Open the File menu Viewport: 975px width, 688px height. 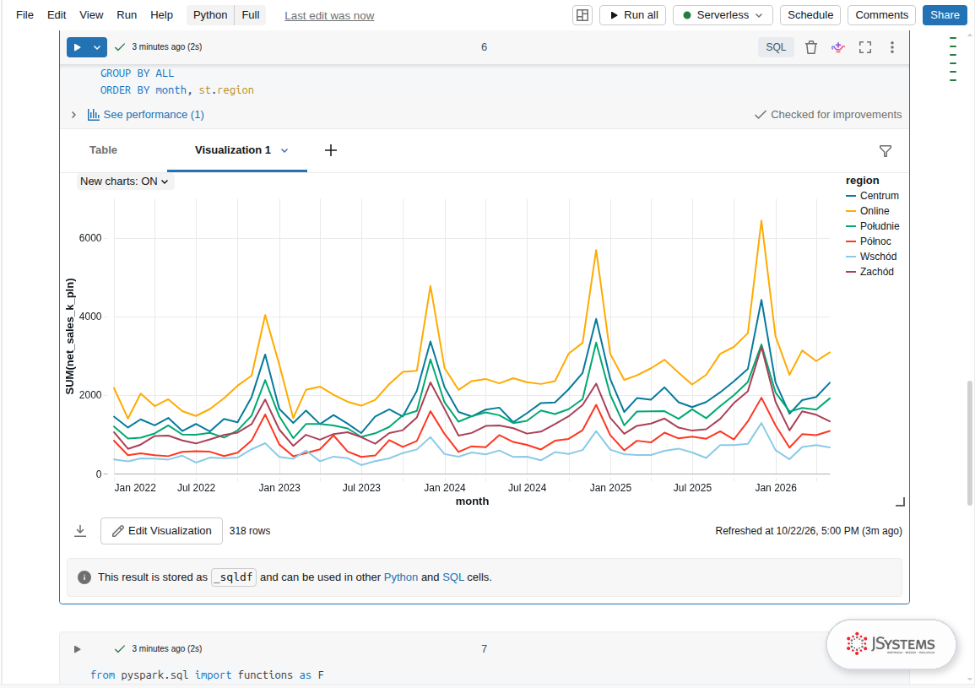(24, 15)
